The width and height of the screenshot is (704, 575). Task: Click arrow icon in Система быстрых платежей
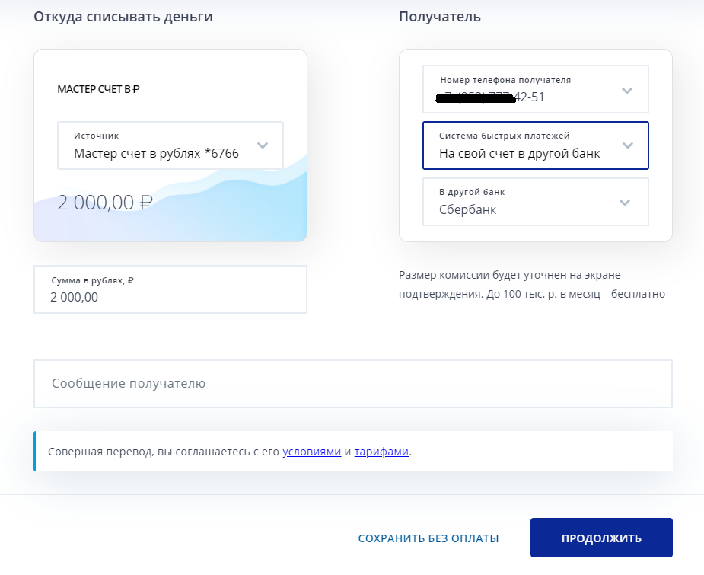coord(628,145)
